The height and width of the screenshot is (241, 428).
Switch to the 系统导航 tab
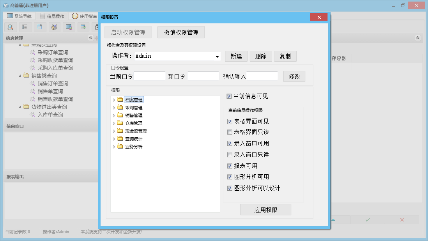[x=19, y=16]
